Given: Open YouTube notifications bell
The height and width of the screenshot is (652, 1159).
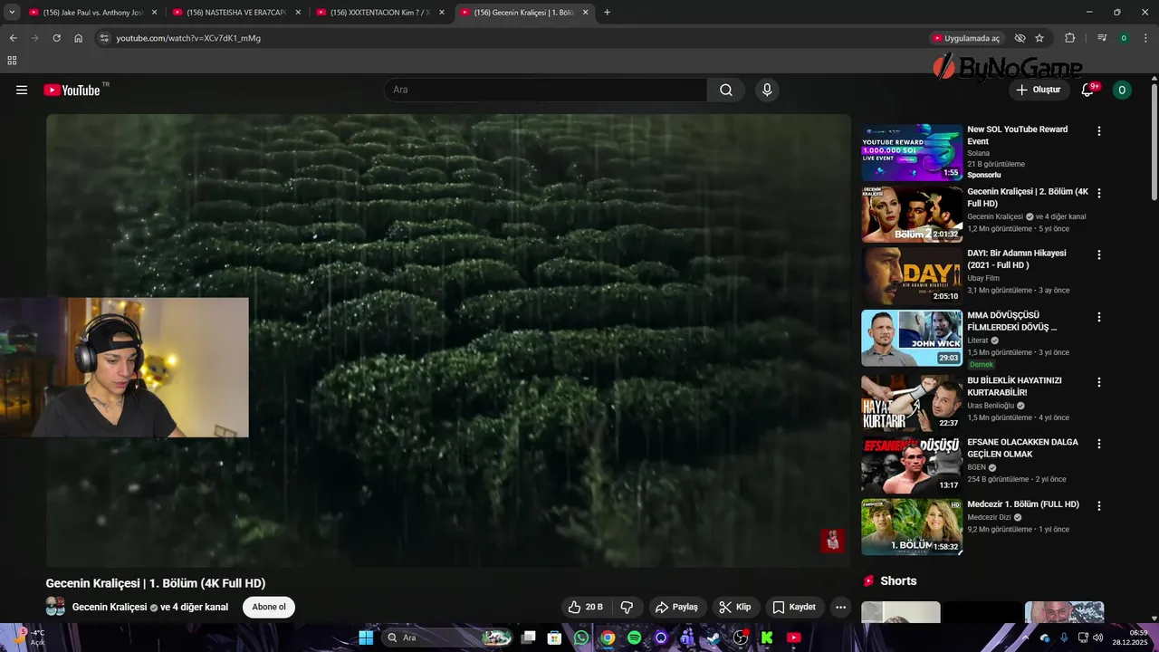Looking at the screenshot, I should click(x=1088, y=90).
